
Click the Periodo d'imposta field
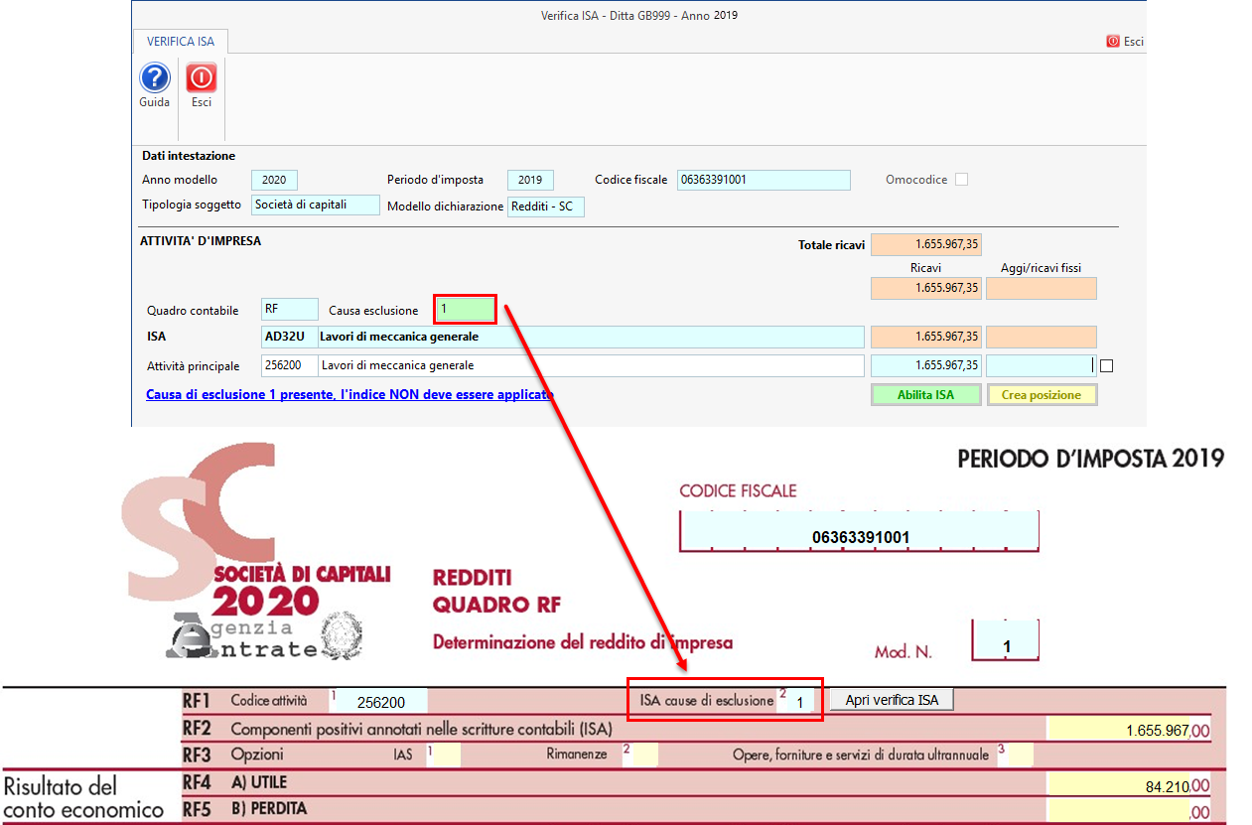(530, 180)
